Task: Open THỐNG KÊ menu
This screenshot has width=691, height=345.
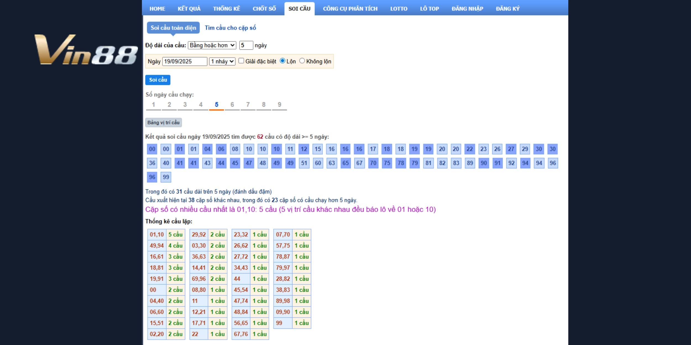Action: pos(226,9)
